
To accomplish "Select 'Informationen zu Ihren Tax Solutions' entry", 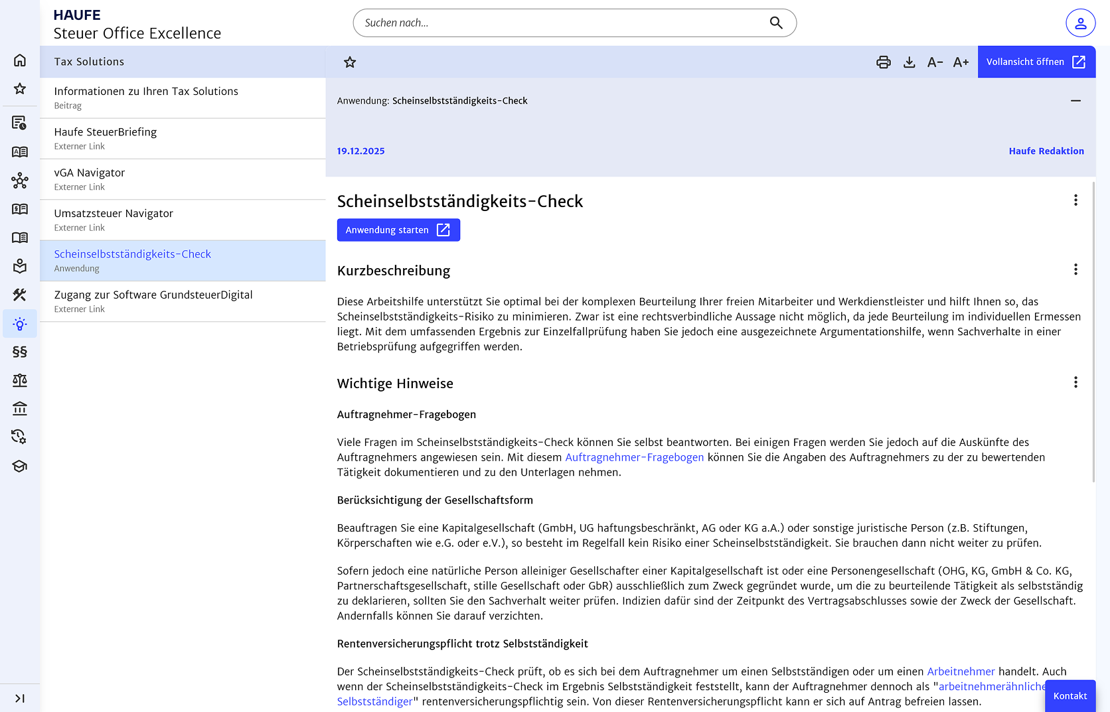I will tap(183, 98).
